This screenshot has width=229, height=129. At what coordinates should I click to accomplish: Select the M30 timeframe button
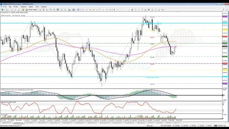93,10
